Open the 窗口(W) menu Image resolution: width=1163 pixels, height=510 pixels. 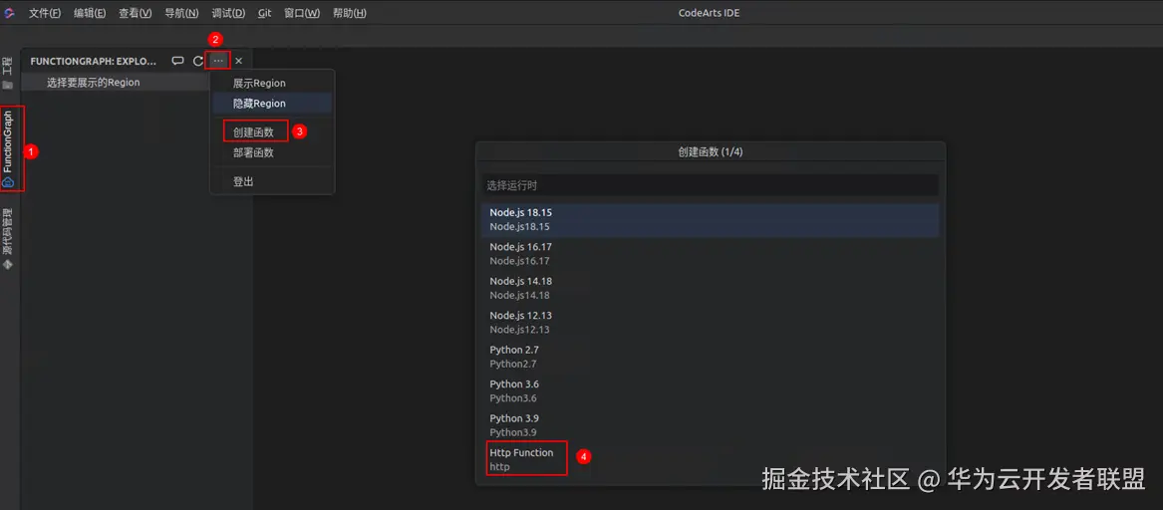tap(303, 13)
